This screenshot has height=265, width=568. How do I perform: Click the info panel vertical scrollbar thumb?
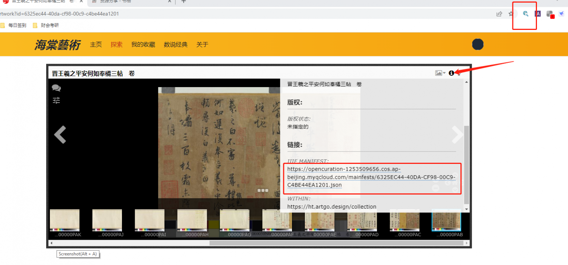pyautogui.click(x=467, y=165)
